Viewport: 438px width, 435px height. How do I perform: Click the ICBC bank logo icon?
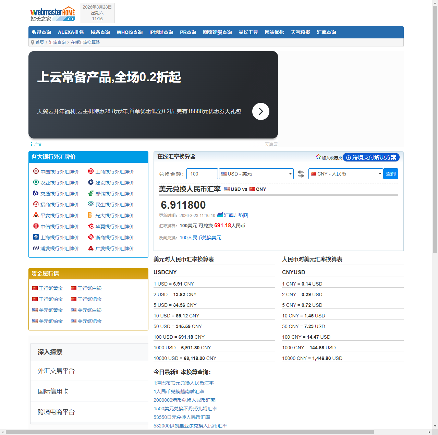click(x=91, y=171)
